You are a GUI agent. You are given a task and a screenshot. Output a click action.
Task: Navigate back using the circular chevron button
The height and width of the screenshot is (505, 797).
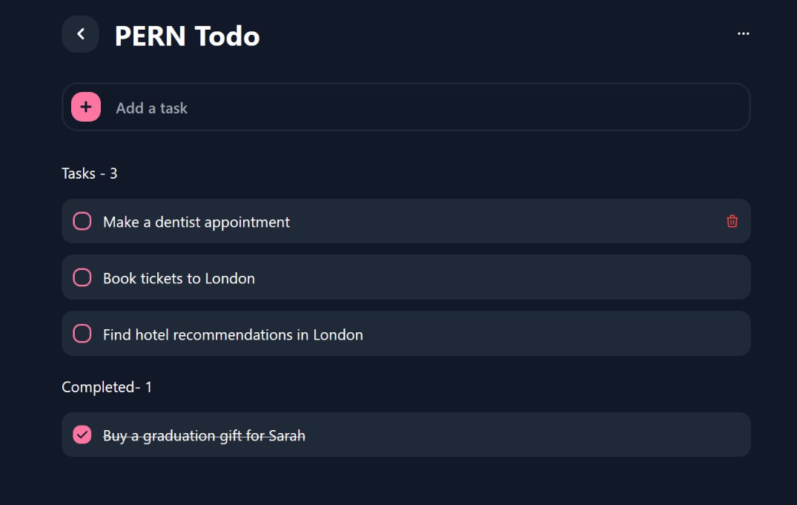(x=79, y=34)
